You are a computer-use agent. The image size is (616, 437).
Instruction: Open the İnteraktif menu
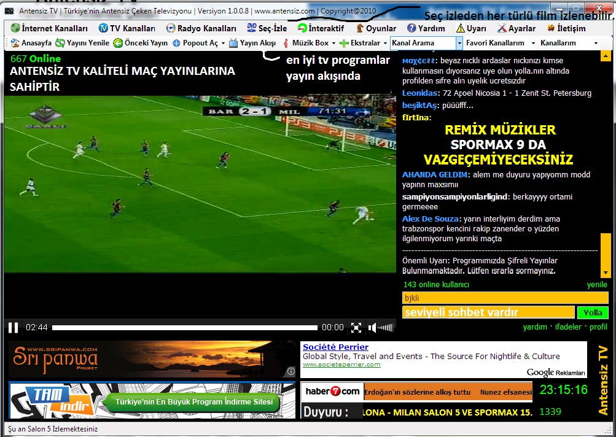(x=321, y=28)
